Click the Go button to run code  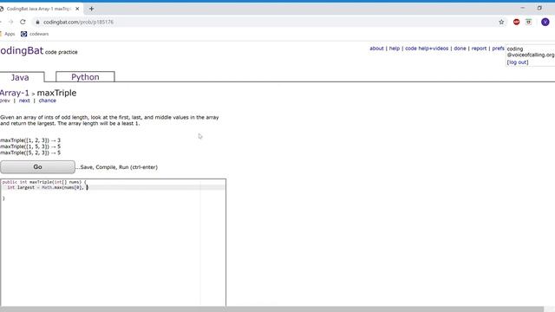pyautogui.click(x=37, y=167)
